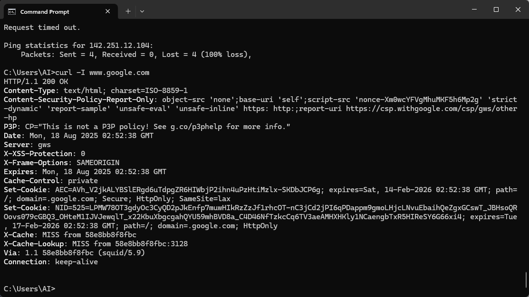
Task: Minimize the terminal window
Action: (x=474, y=9)
